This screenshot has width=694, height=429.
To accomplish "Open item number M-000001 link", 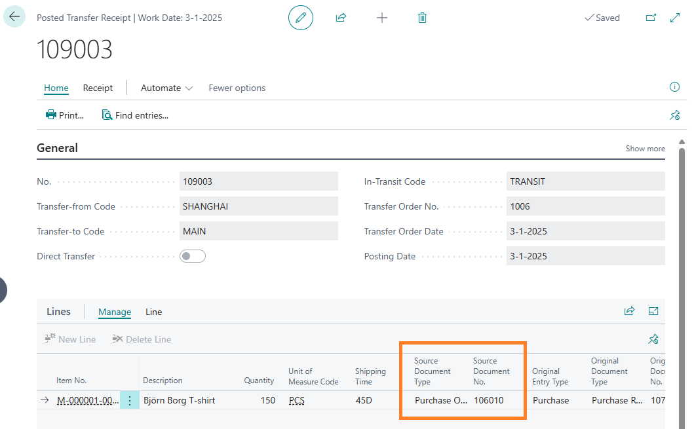I will click(x=87, y=400).
